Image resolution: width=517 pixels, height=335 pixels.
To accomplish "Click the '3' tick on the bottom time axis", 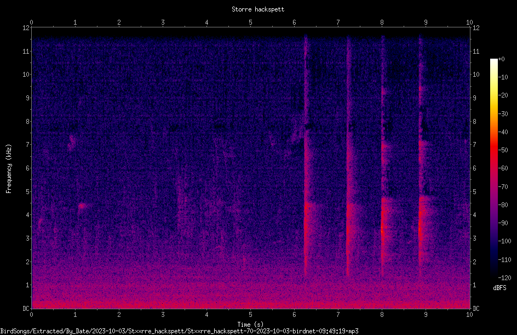I will 163,315.
